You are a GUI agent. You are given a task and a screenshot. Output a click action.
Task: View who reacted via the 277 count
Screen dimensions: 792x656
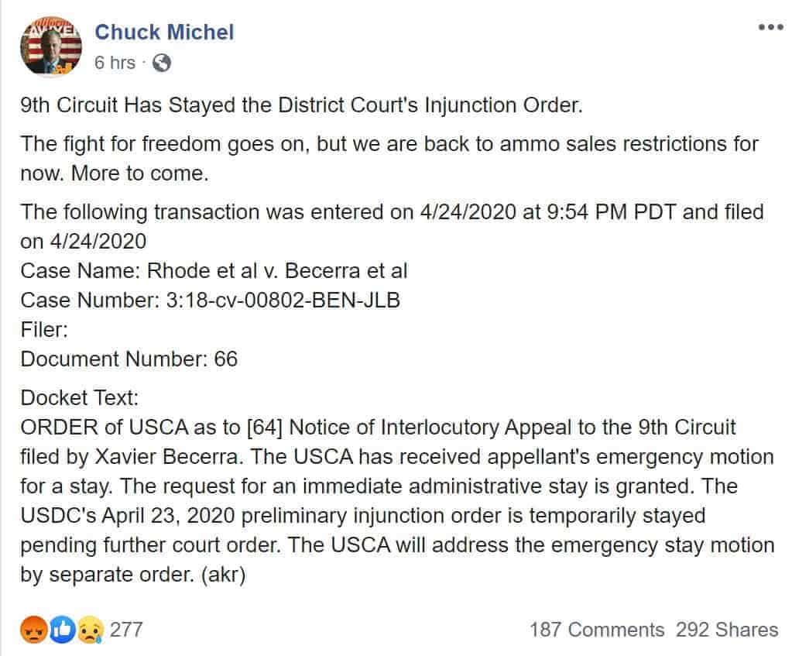point(126,630)
